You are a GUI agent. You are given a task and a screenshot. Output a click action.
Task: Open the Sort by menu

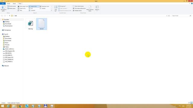(56, 8)
